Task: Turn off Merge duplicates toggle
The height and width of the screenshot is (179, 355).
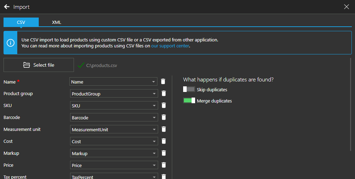Action: click(189, 100)
